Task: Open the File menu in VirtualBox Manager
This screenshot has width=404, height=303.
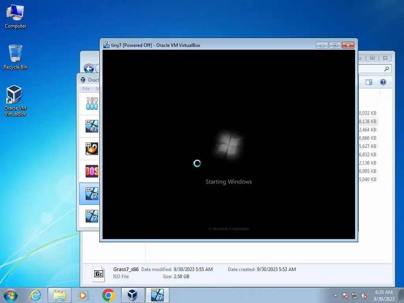Action: point(86,89)
